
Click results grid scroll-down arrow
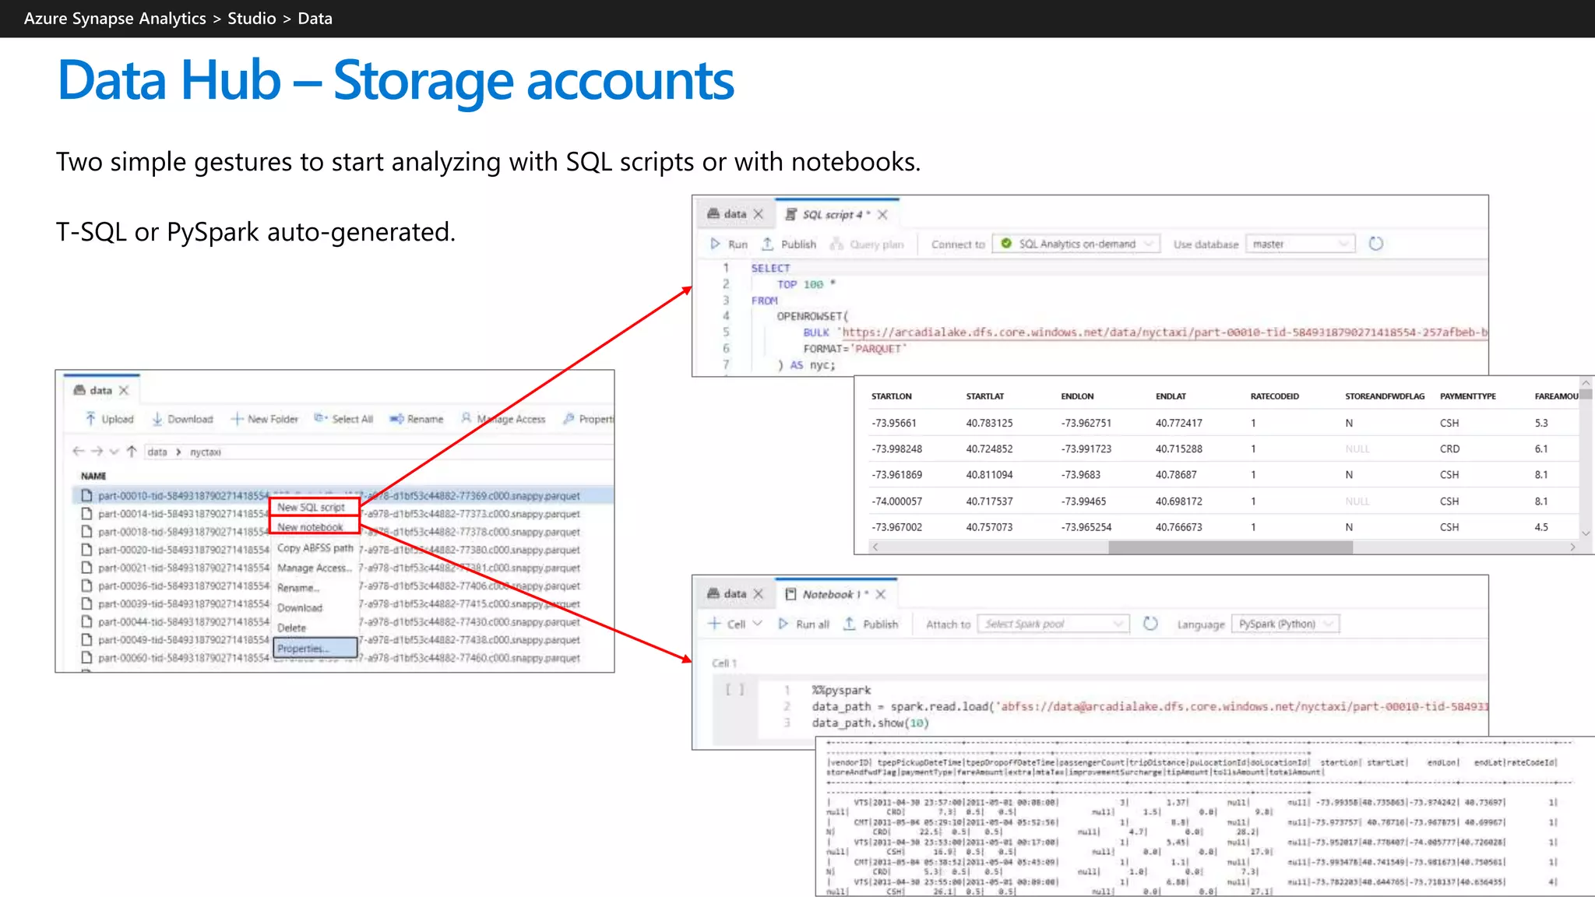1586,533
